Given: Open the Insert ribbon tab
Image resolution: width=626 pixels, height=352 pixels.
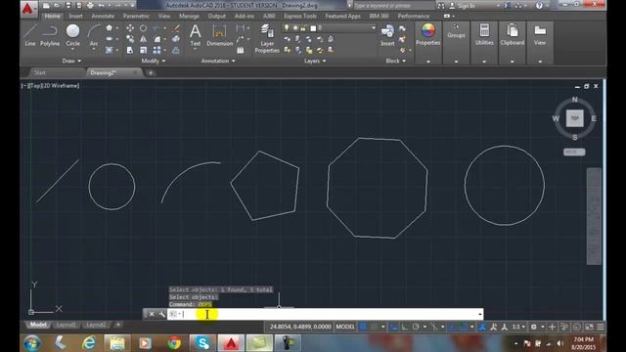Looking at the screenshot, I should pos(75,16).
